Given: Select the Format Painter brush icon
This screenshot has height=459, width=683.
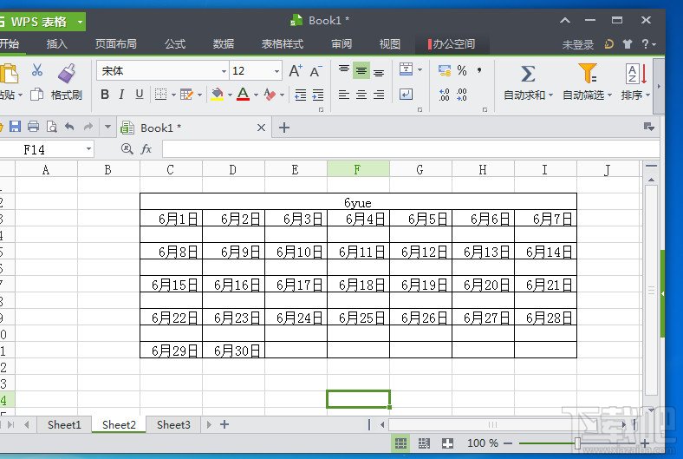Looking at the screenshot, I should (x=67, y=73).
